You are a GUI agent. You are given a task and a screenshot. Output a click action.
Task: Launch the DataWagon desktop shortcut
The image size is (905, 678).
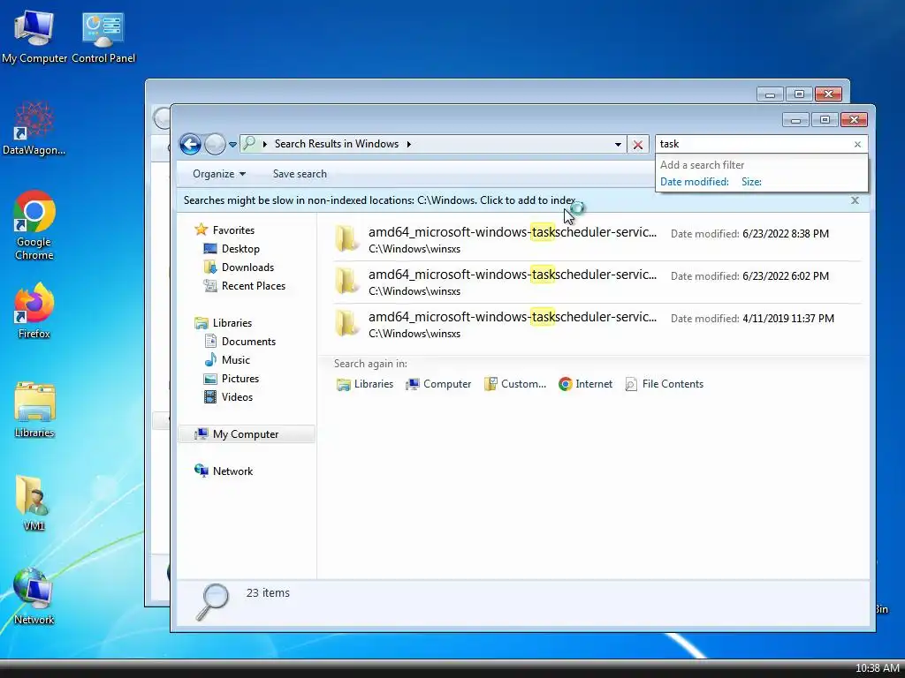tap(34, 128)
